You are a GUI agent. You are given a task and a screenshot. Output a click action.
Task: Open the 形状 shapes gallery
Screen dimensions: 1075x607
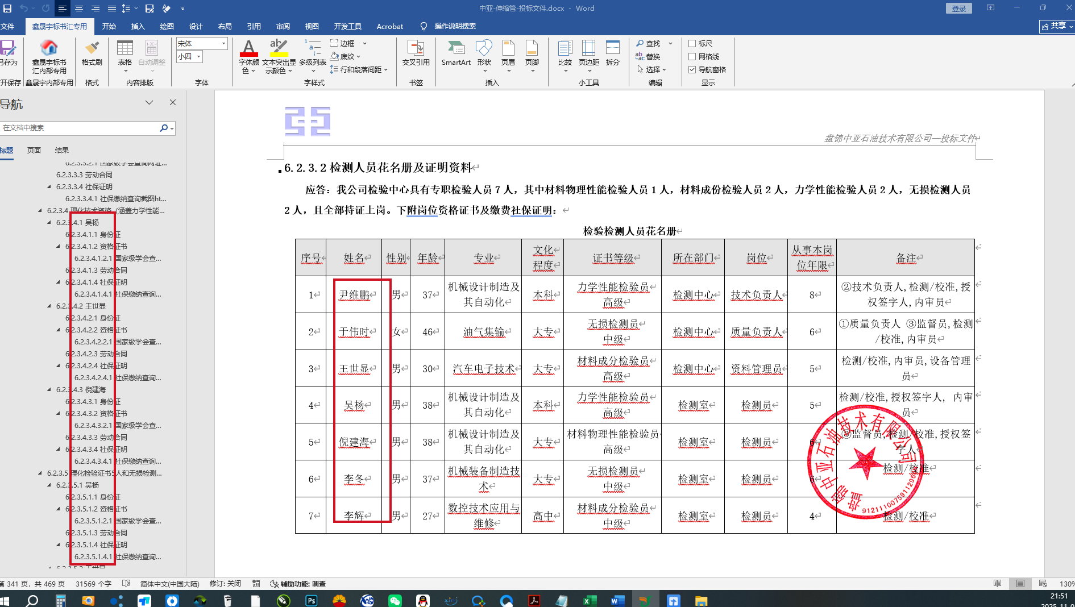[484, 56]
